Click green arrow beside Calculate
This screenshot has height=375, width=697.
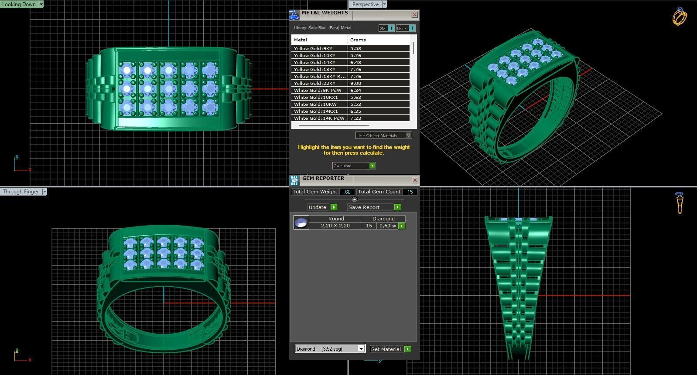point(372,166)
